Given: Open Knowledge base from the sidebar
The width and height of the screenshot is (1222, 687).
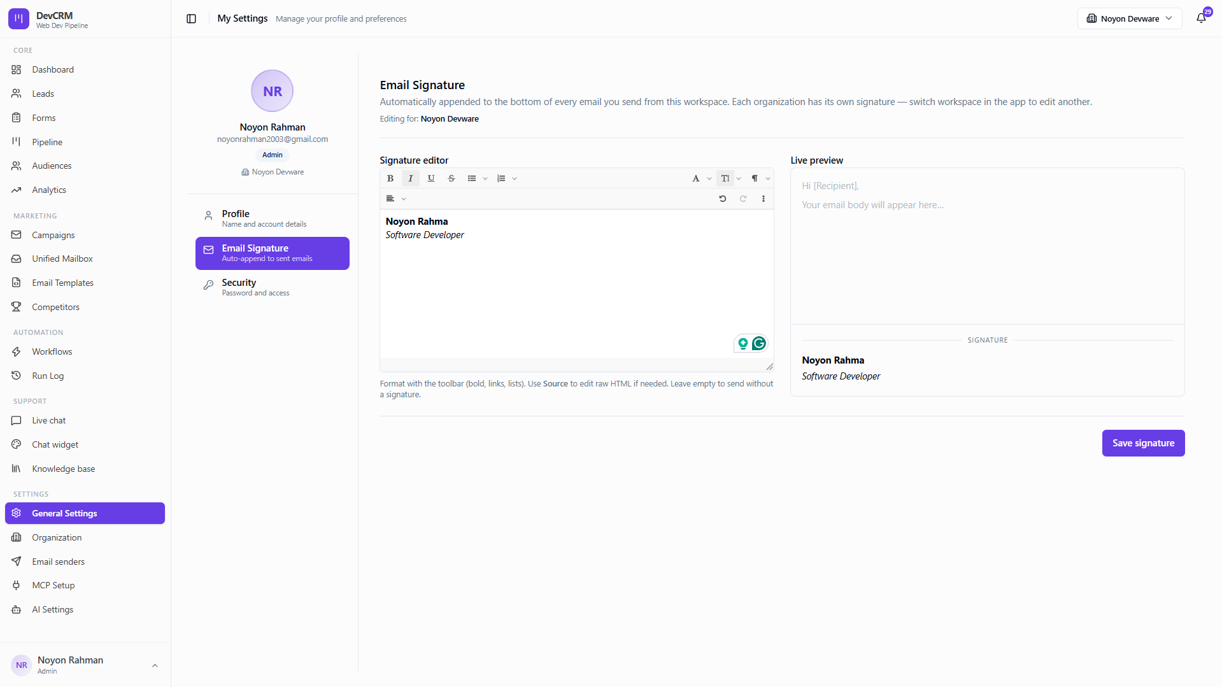Looking at the screenshot, I should [85, 469].
